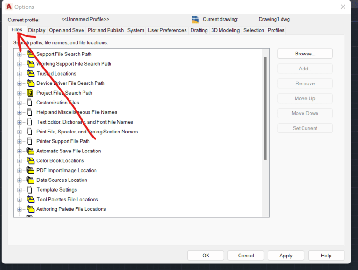This screenshot has width=358, height=270.
Task: Click the Cancel button
Action: [x=246, y=256]
